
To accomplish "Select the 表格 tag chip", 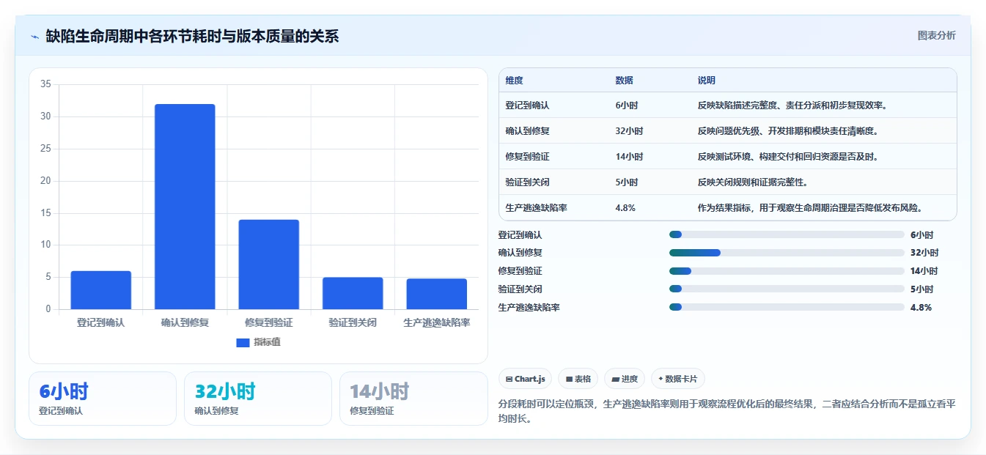I will 578,379.
